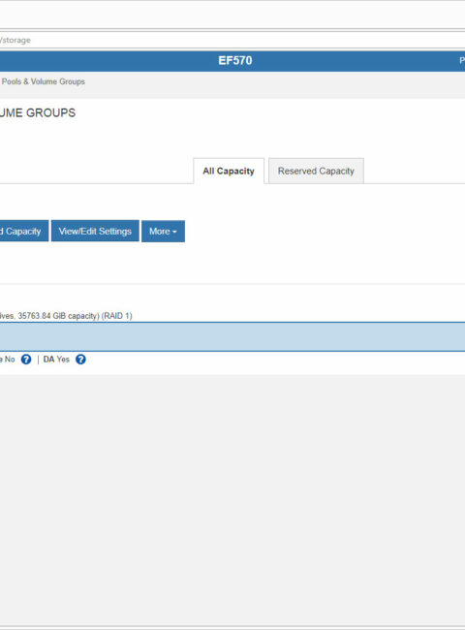The image size is (465, 630).
Task: Open the More dropdown menu
Action: [163, 231]
